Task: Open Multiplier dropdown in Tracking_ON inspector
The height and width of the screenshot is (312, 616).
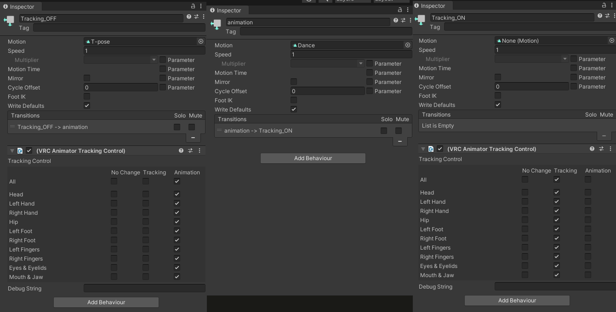Action: [532, 59]
